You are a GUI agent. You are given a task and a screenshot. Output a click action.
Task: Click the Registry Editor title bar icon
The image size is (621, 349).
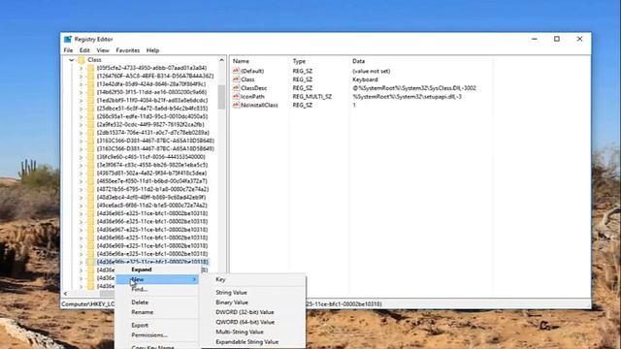tap(68, 39)
